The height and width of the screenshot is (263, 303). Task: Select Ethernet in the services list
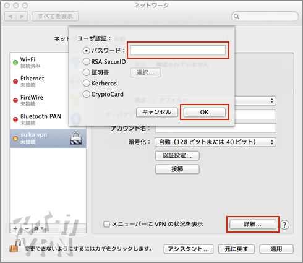[39, 81]
